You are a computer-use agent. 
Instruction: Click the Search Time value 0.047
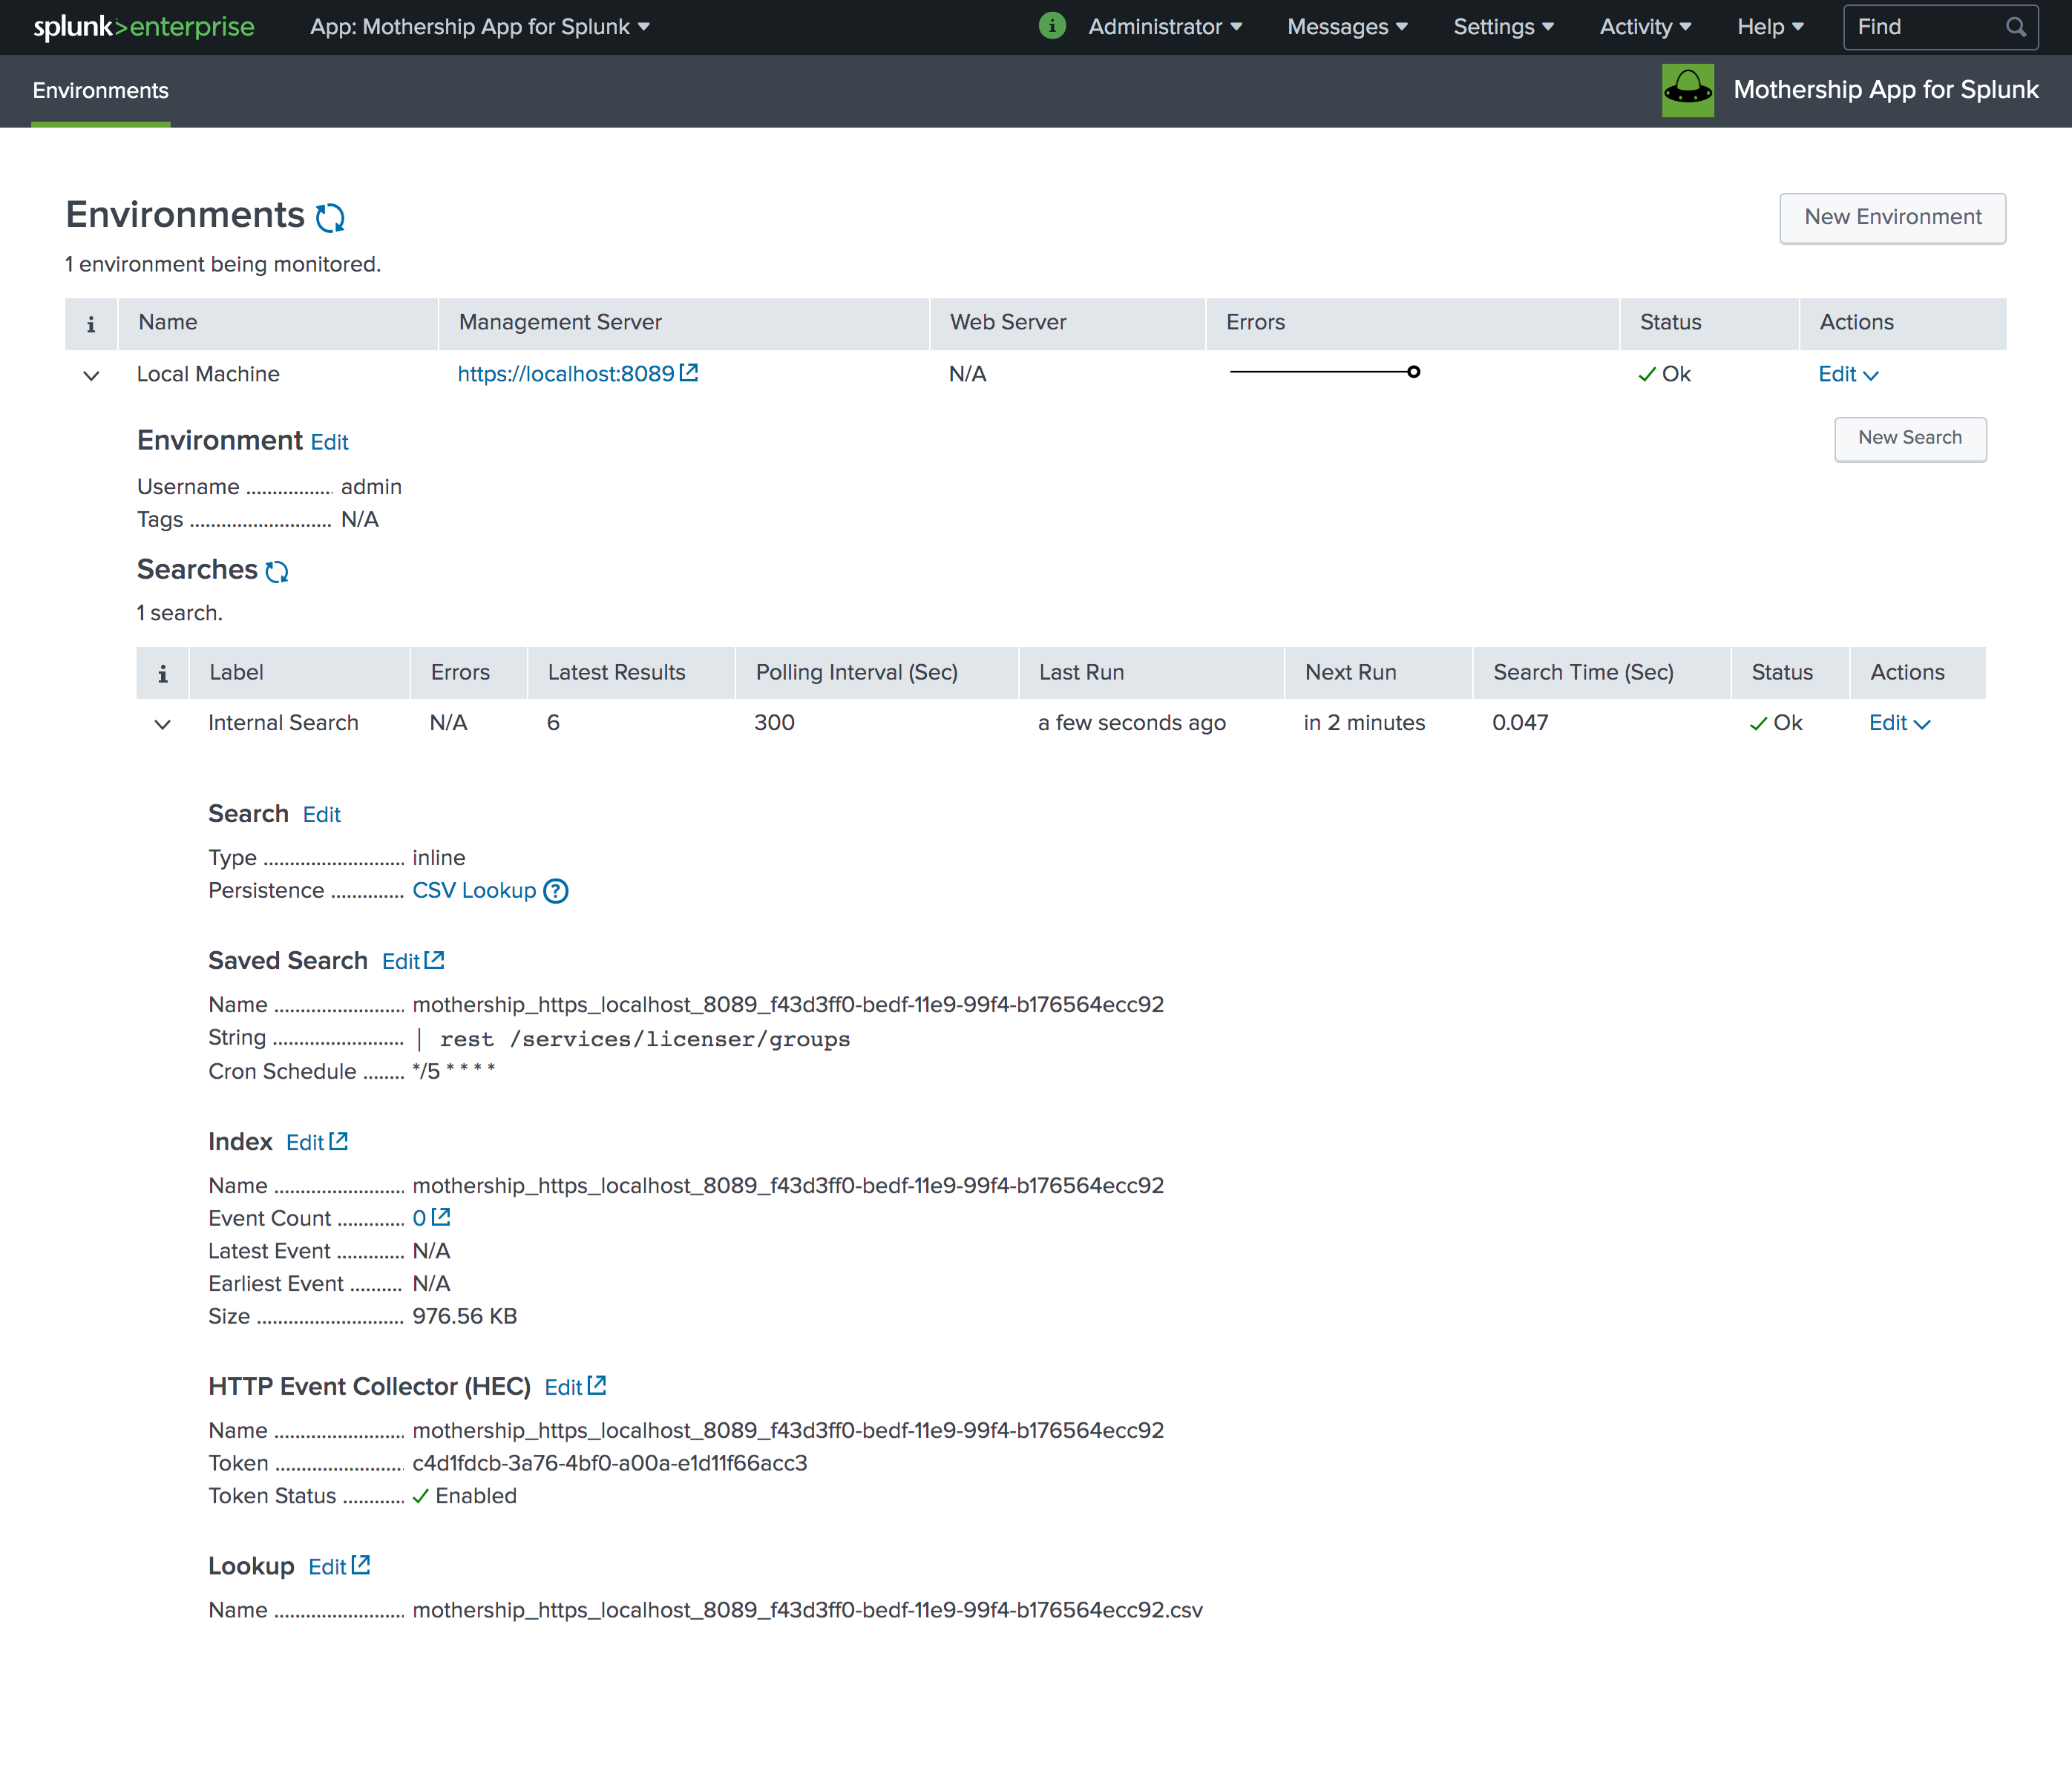(1520, 723)
